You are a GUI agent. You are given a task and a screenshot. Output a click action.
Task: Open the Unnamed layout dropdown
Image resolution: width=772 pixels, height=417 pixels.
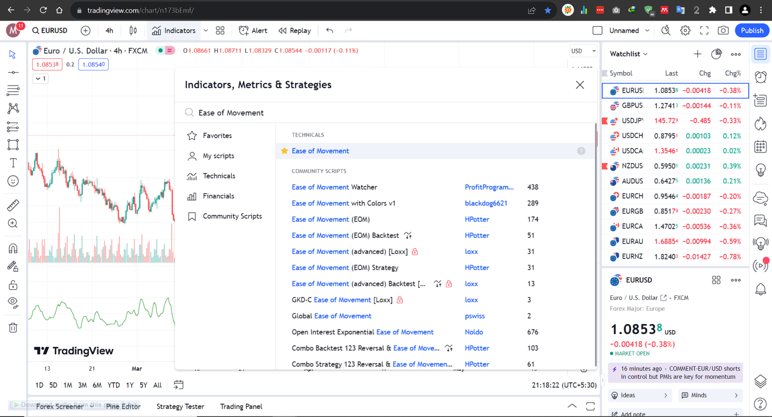pyautogui.click(x=647, y=31)
